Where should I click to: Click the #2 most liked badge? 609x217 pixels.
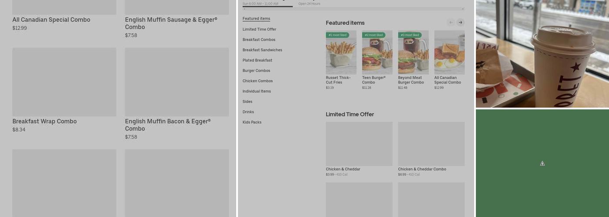click(x=374, y=35)
